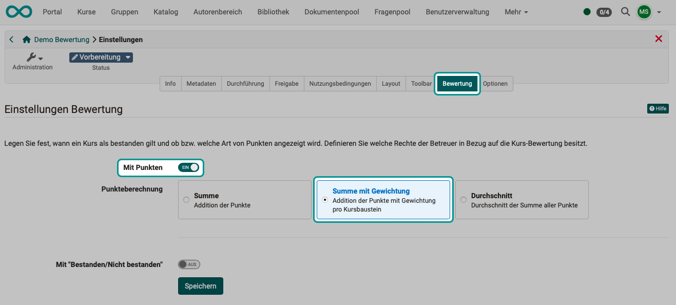Click the OpenOLAT infinity logo
Viewport: 676px width, 305px height.
(x=18, y=11)
